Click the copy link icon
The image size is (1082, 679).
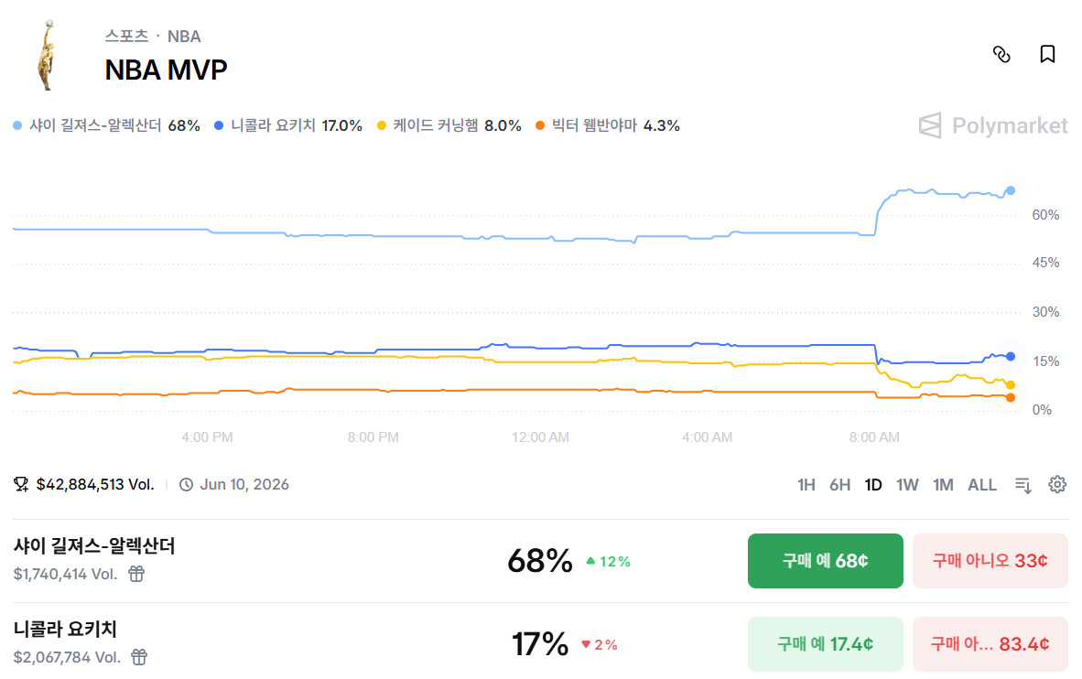click(1001, 54)
